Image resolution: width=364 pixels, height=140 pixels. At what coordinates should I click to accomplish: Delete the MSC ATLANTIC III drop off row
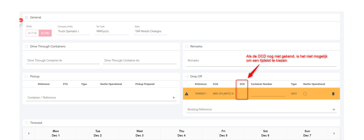333,94
